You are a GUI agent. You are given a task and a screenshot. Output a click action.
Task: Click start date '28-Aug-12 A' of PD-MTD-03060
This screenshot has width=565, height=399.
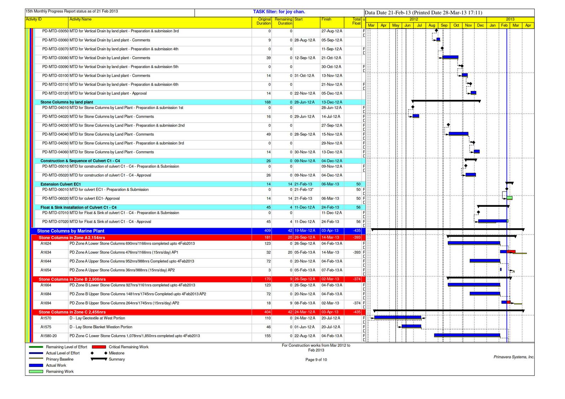(x=305, y=40)
